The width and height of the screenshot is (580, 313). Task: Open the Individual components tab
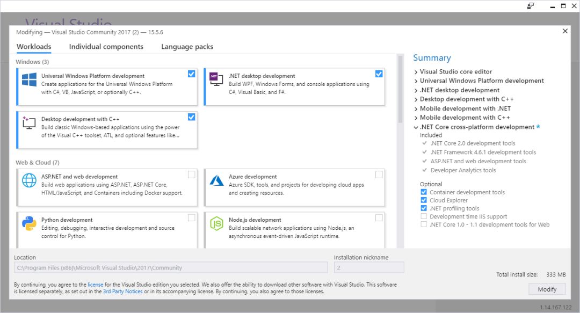tap(106, 47)
